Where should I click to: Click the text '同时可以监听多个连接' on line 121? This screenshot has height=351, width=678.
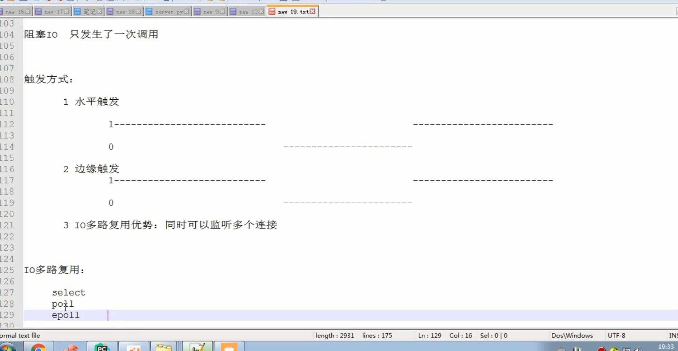[x=221, y=225]
